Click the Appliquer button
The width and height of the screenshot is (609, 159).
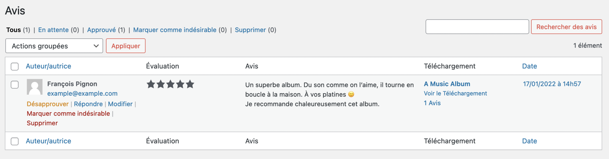[x=126, y=46]
